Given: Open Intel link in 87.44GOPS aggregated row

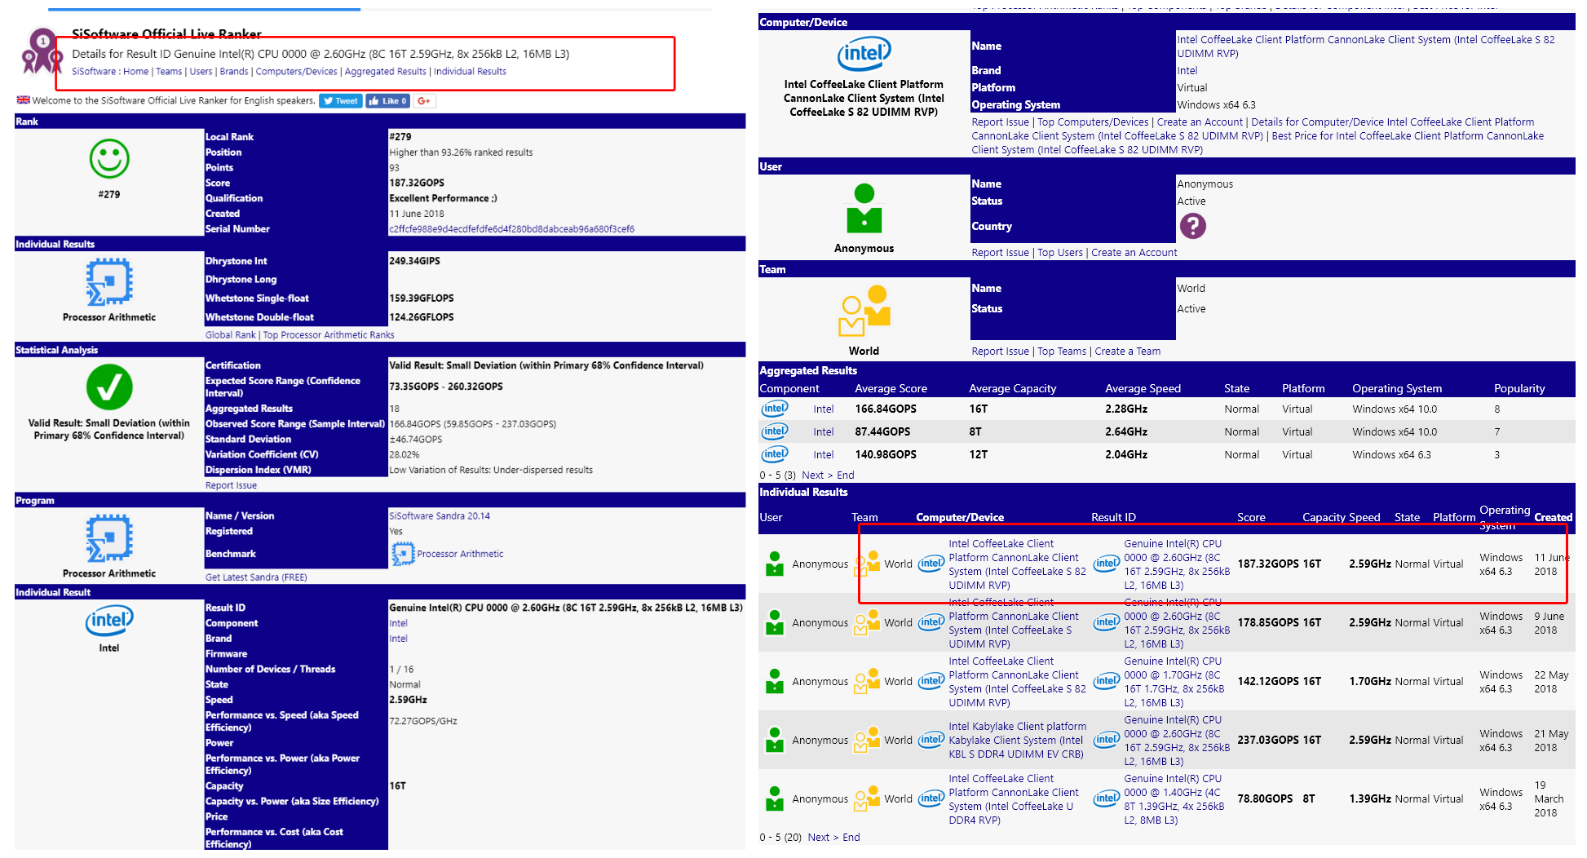Looking at the screenshot, I should point(824,432).
